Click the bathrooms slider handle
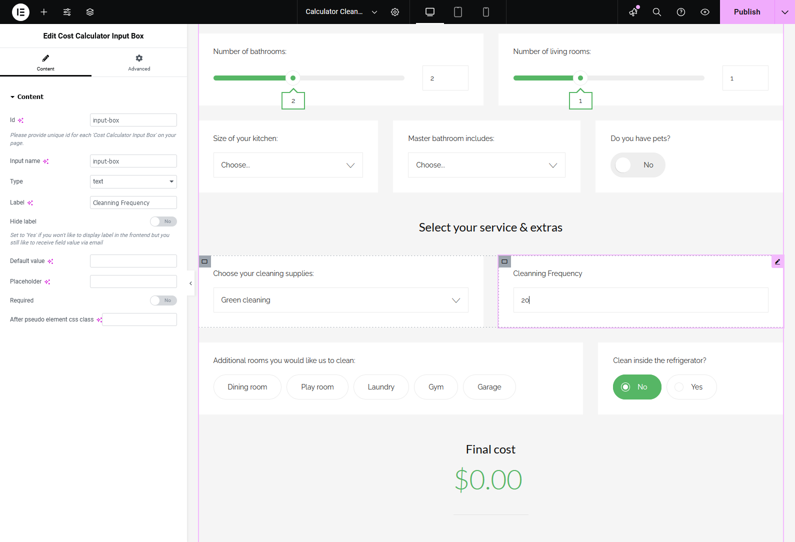 [x=293, y=78]
